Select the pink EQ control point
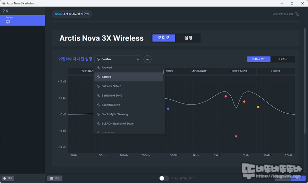308x183 pixels. [x=226, y=96]
